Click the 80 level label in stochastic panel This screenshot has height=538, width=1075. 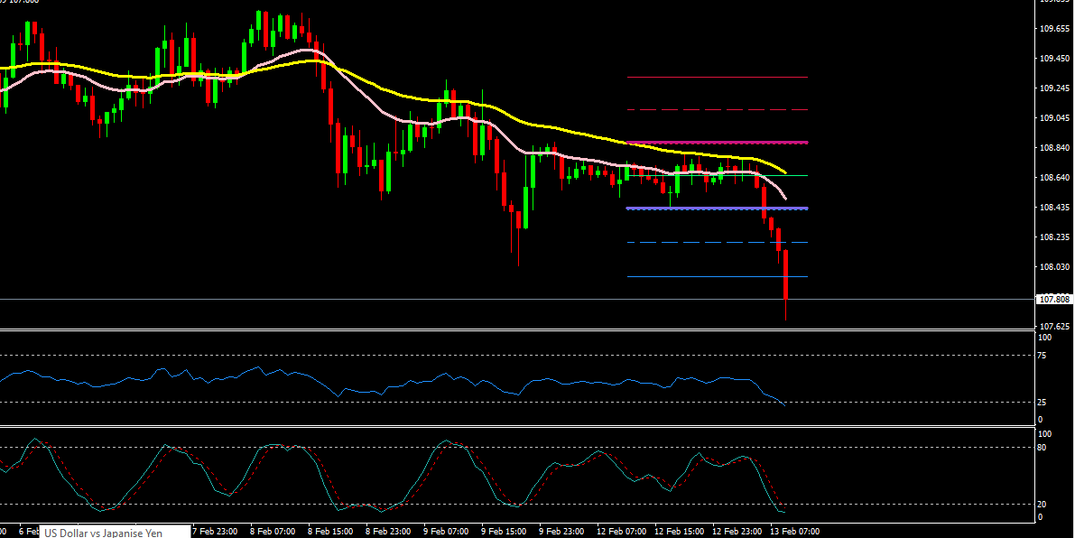point(1042,448)
